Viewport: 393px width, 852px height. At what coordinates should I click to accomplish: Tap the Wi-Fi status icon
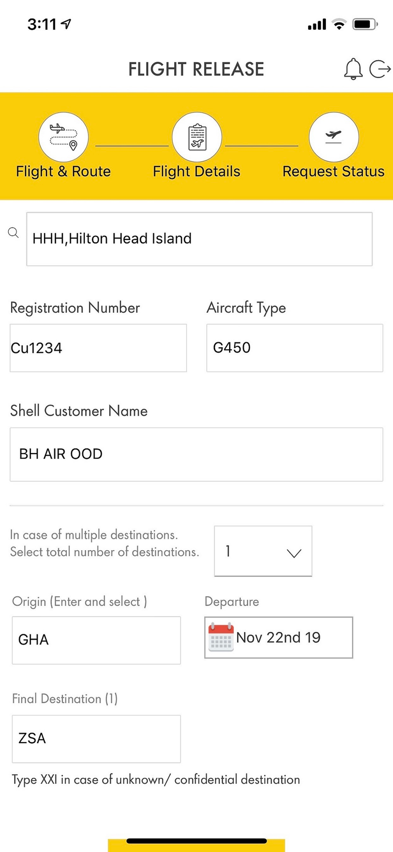click(339, 24)
